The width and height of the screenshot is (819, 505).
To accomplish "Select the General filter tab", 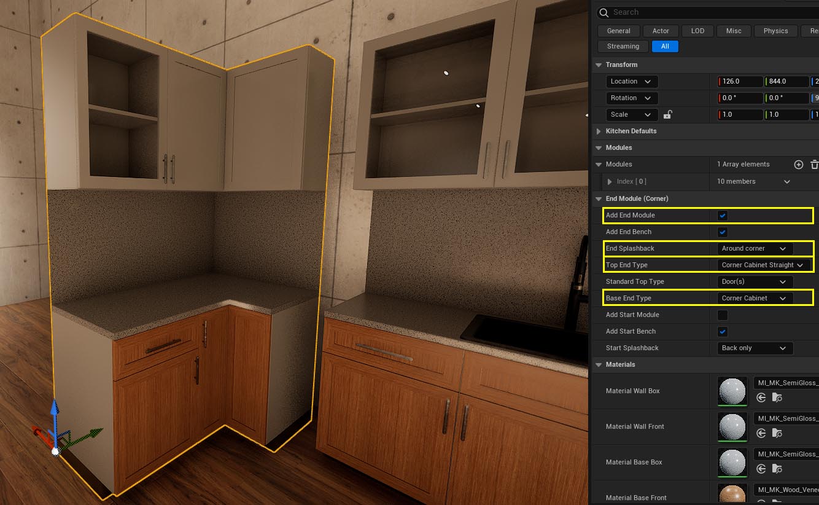I will pyautogui.click(x=618, y=31).
